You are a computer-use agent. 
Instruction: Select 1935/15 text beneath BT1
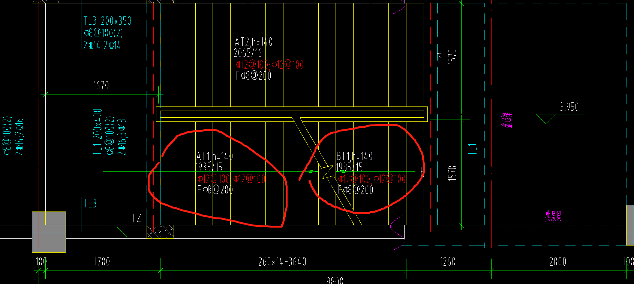[x=349, y=167]
